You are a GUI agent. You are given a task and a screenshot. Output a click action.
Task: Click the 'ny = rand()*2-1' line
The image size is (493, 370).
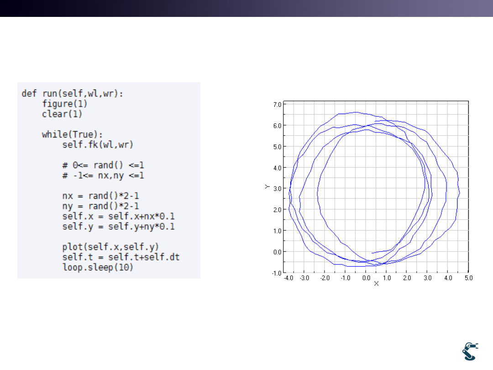pos(100,206)
